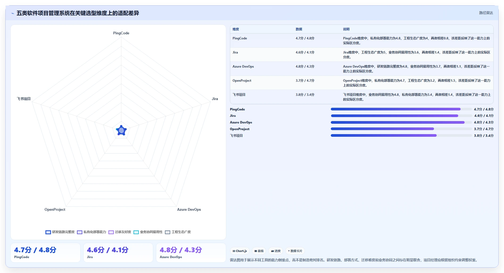Select the PingCode table row name
This screenshot has height=273, width=504.
[240, 38]
